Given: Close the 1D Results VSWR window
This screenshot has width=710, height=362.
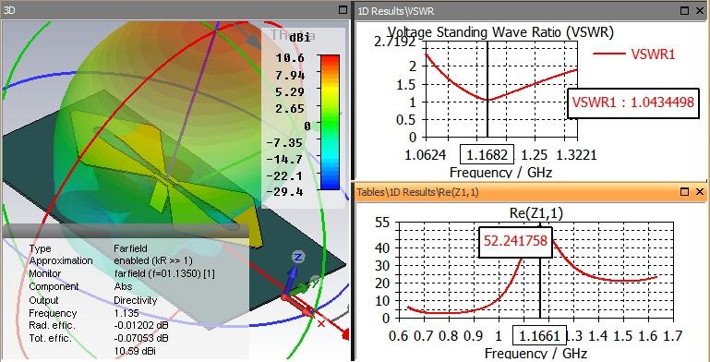Looking at the screenshot, I should tap(700, 10).
